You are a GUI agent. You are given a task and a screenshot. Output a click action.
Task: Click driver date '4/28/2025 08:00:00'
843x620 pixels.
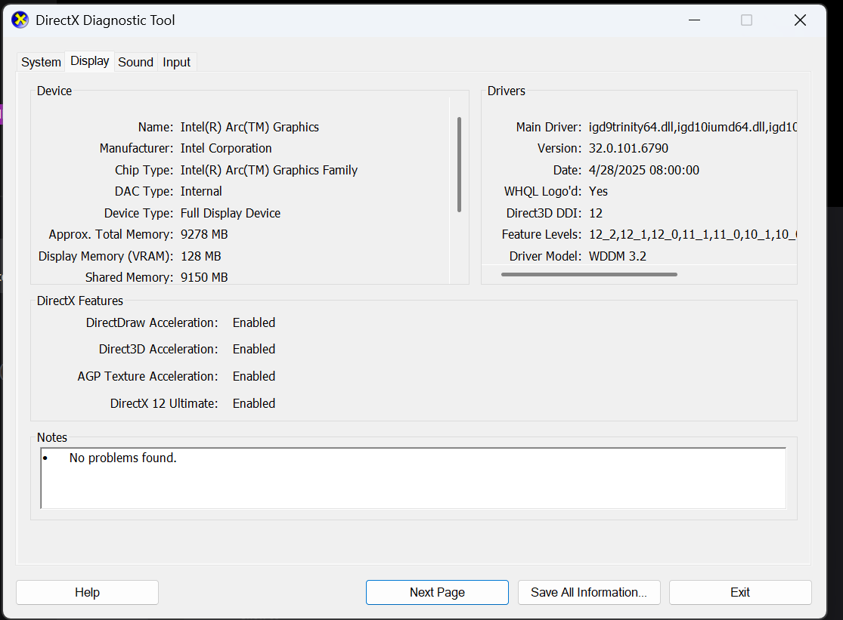pos(644,170)
